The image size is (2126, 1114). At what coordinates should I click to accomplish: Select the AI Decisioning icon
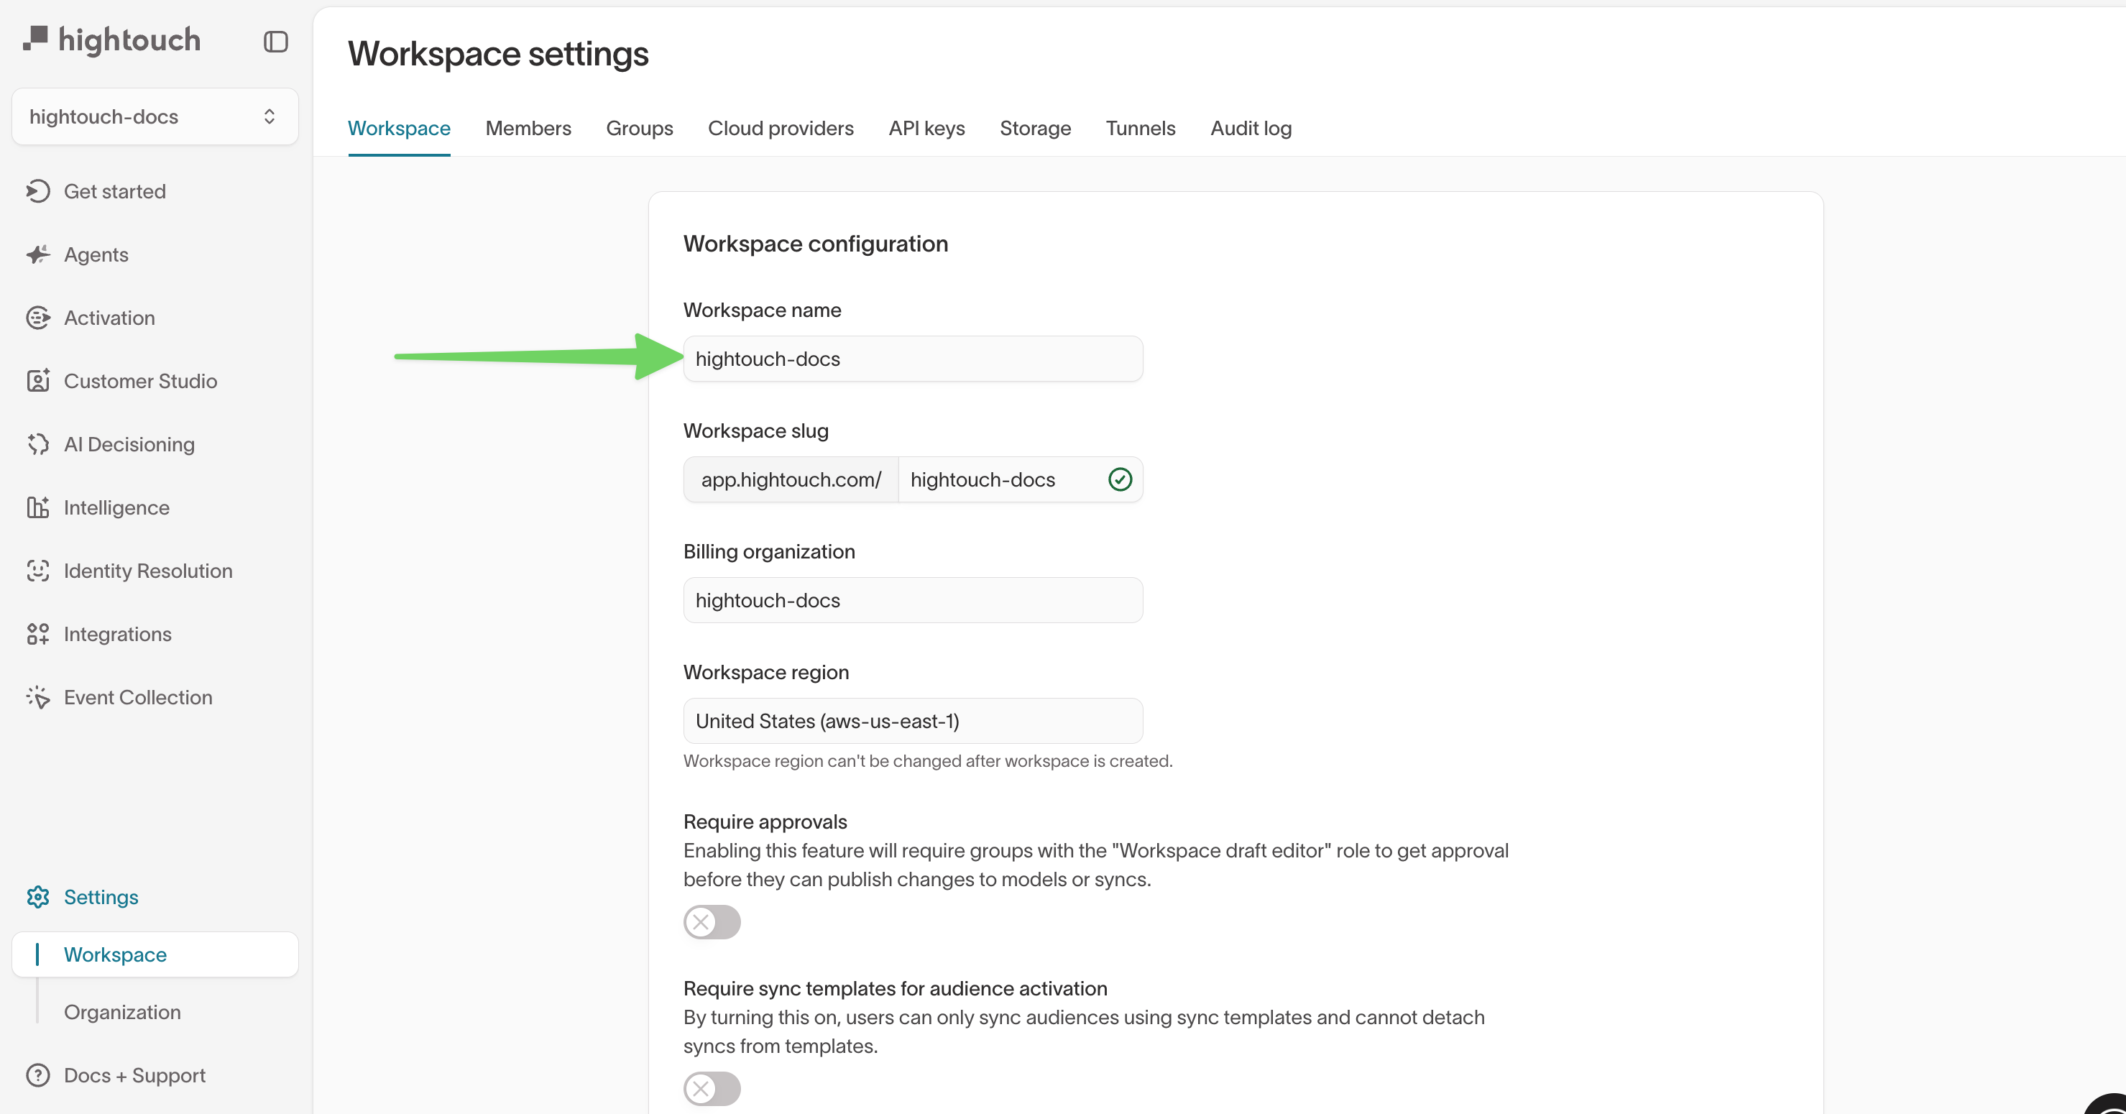tap(38, 444)
